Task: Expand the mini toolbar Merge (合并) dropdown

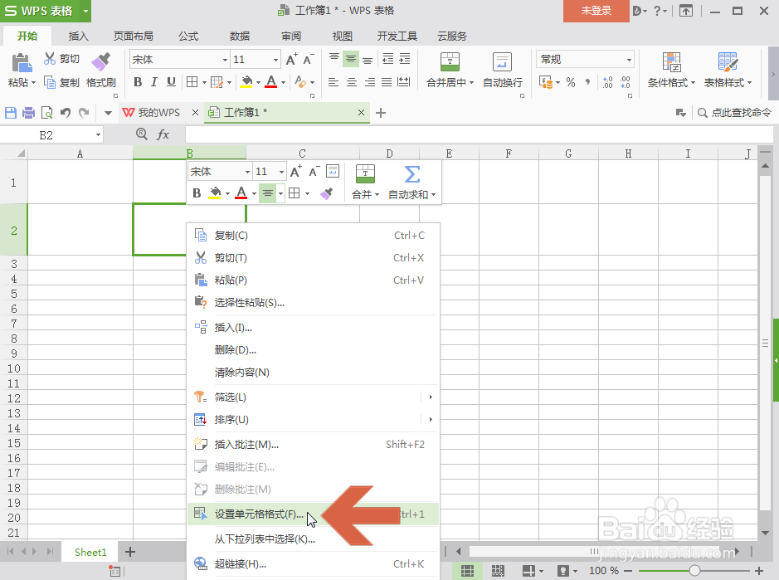Action: (377, 195)
